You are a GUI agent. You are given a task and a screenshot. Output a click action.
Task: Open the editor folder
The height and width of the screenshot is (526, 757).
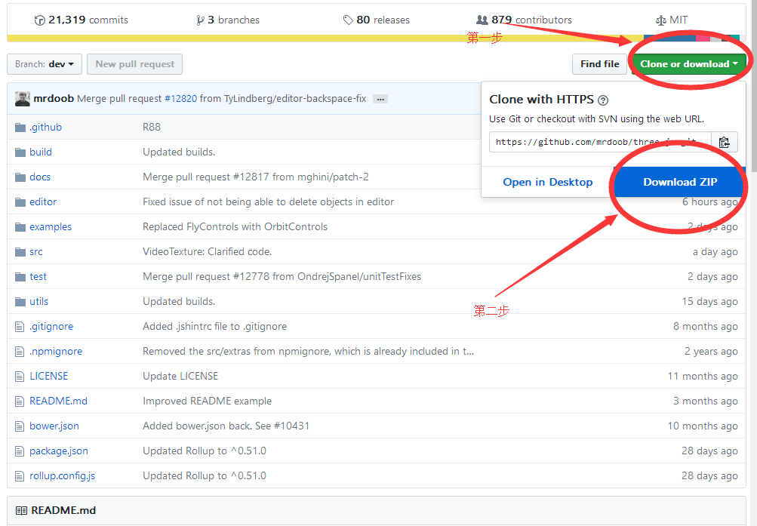[43, 201]
